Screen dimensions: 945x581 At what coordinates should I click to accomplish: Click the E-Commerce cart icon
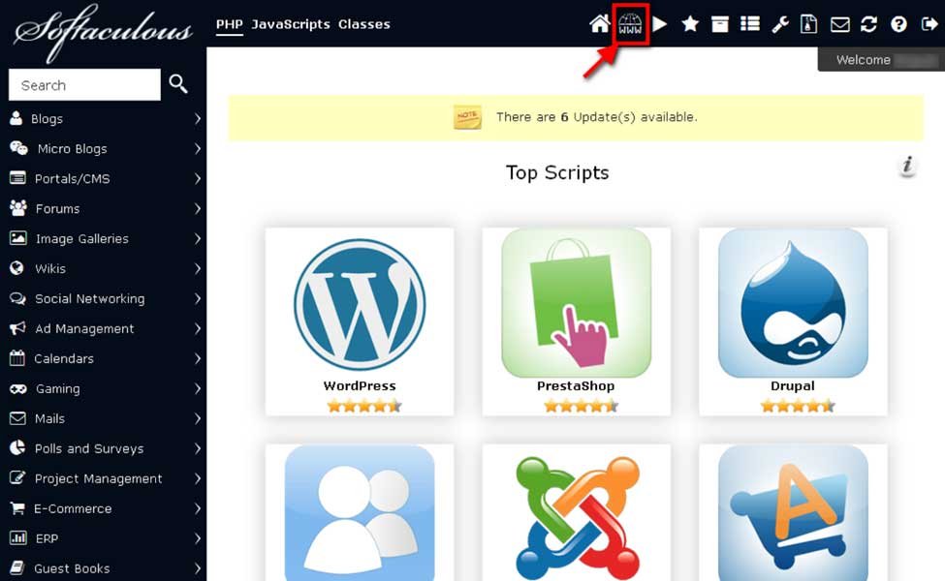coord(17,508)
